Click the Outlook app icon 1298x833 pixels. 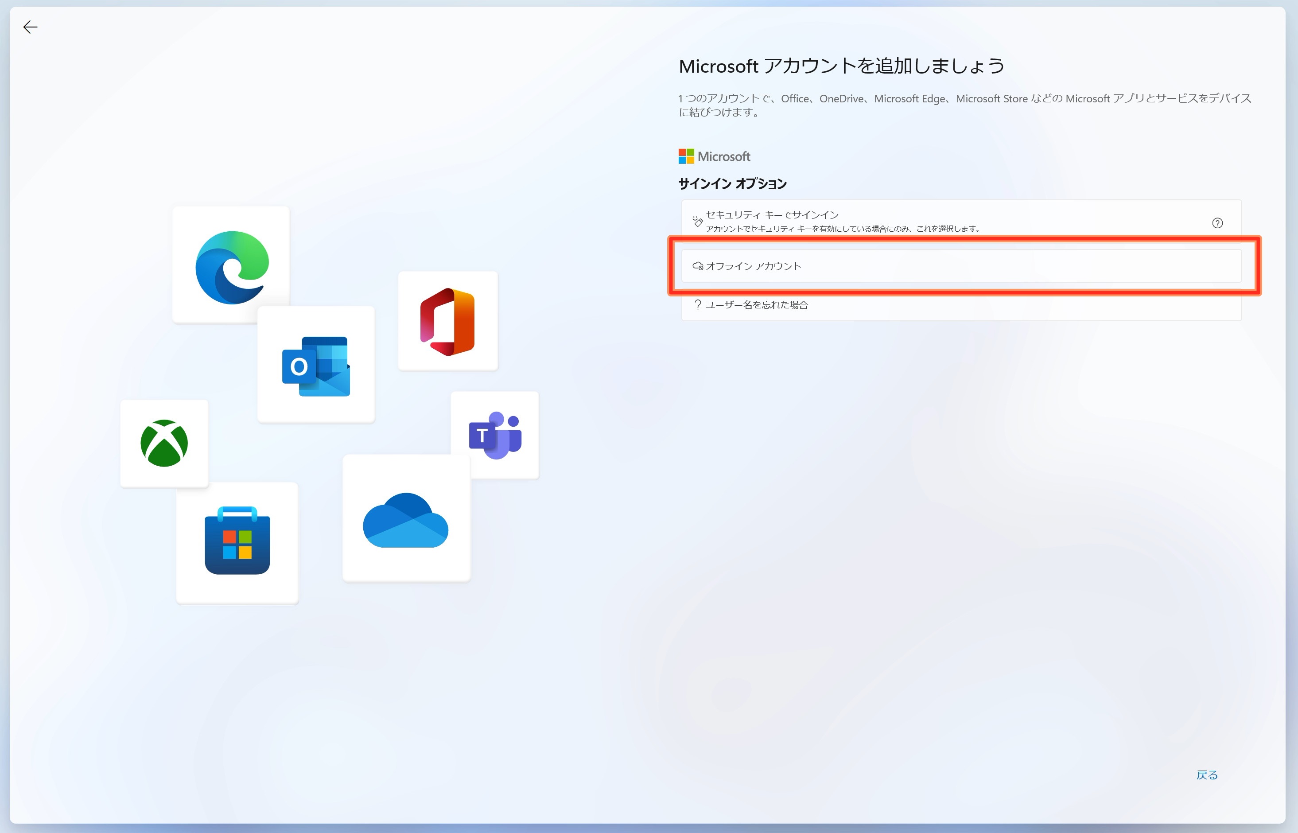click(316, 366)
